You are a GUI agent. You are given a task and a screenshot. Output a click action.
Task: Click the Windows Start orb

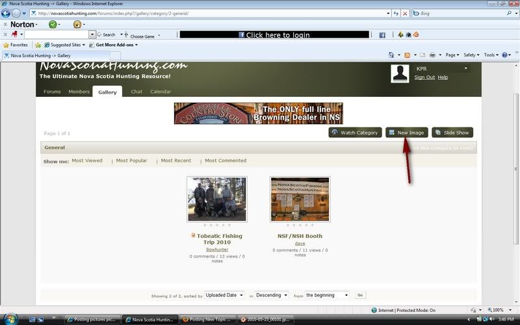[x=10, y=318]
